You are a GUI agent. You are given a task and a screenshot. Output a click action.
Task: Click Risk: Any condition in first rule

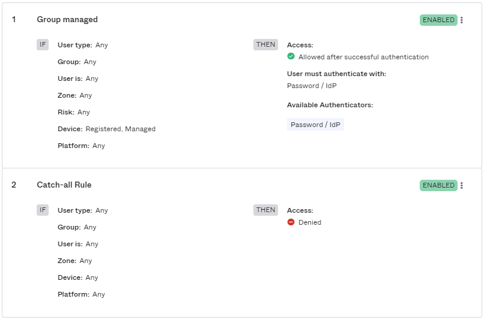[74, 112]
